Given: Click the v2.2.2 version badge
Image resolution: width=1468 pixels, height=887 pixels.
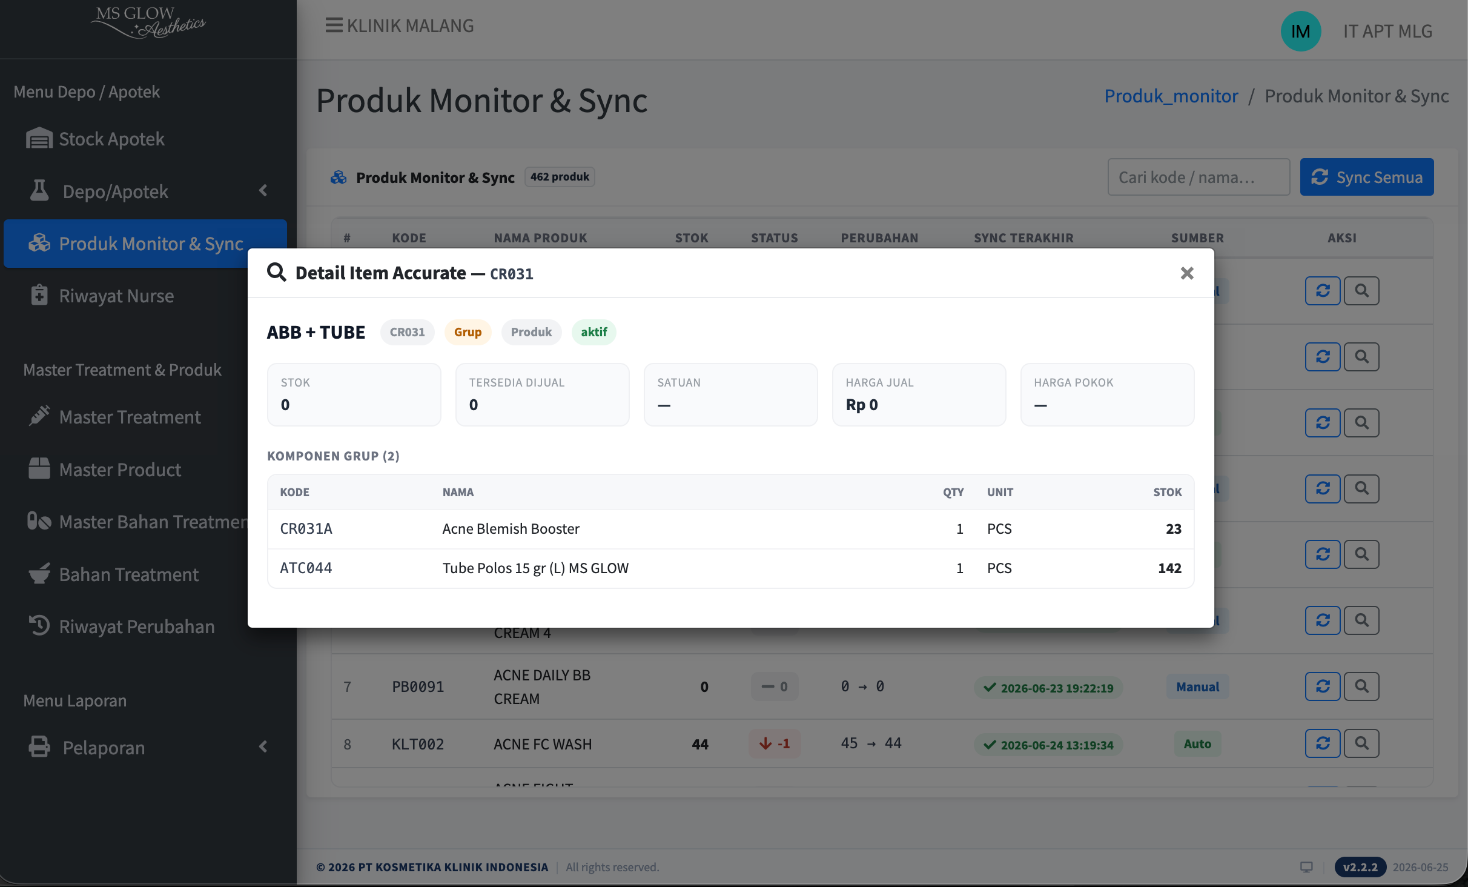Looking at the screenshot, I should [1360, 867].
